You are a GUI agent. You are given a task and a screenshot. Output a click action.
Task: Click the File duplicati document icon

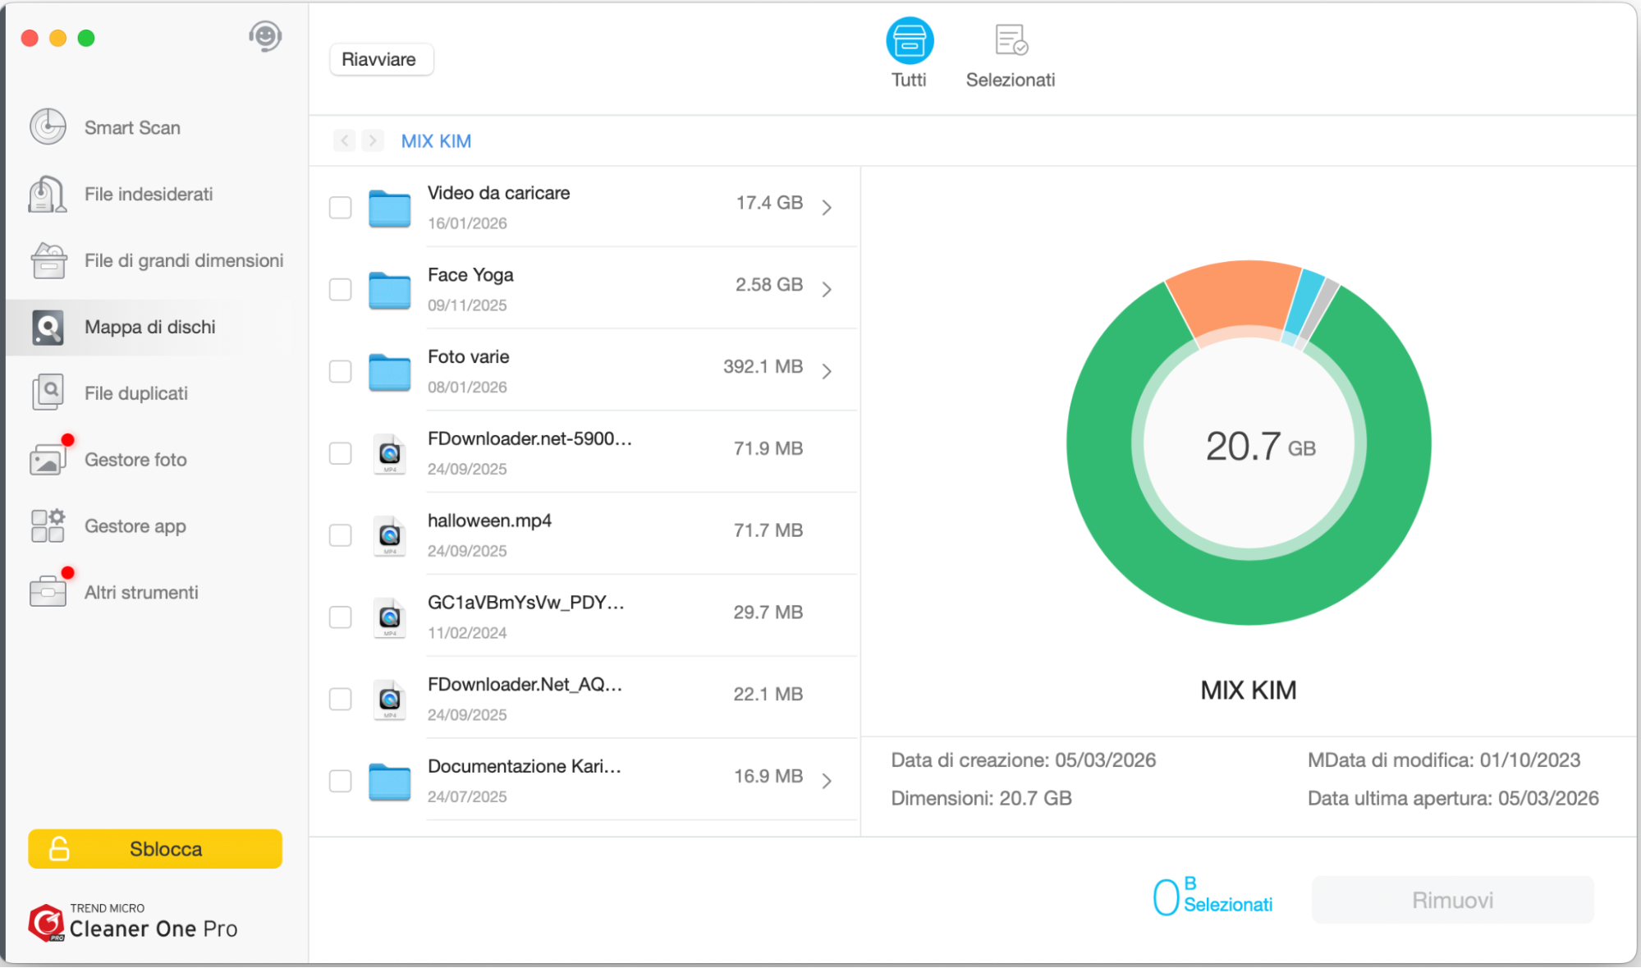coord(48,393)
